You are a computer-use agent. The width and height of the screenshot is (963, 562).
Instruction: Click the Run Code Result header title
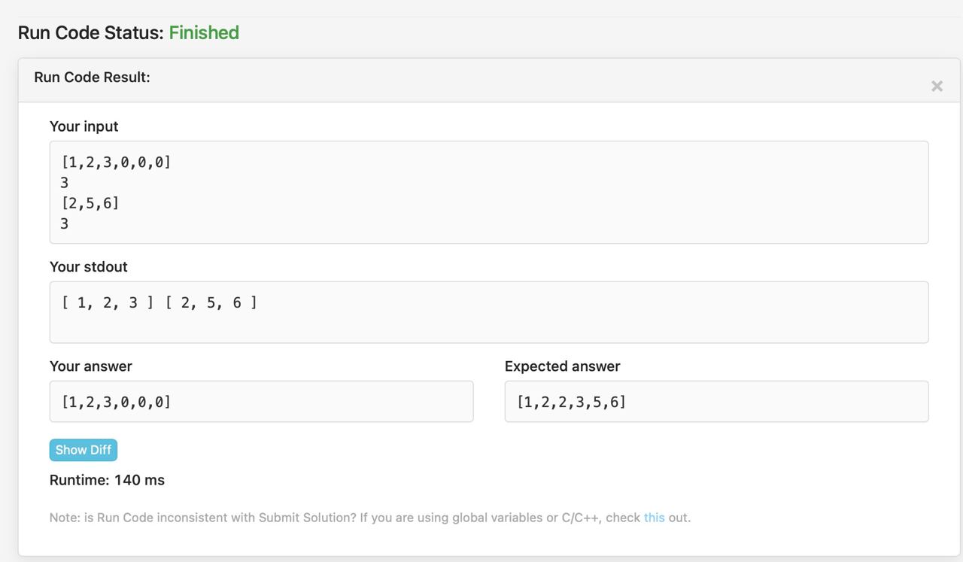[92, 77]
